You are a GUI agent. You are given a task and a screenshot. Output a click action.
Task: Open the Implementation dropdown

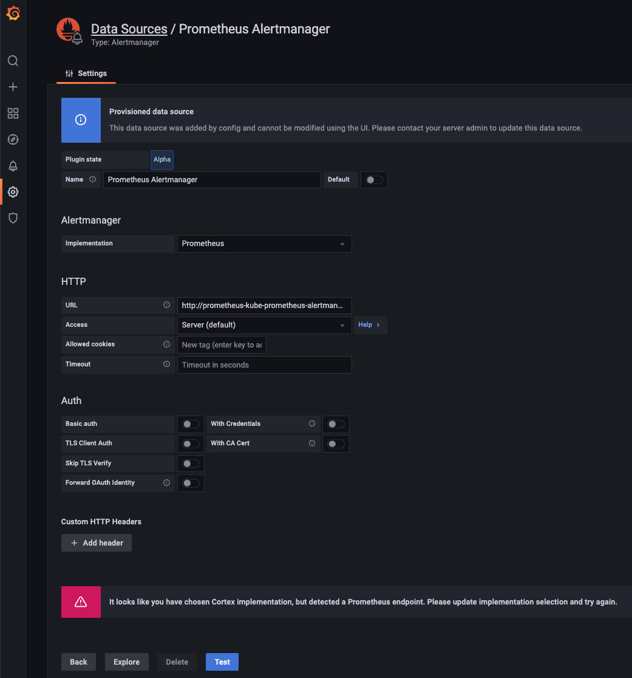click(264, 244)
